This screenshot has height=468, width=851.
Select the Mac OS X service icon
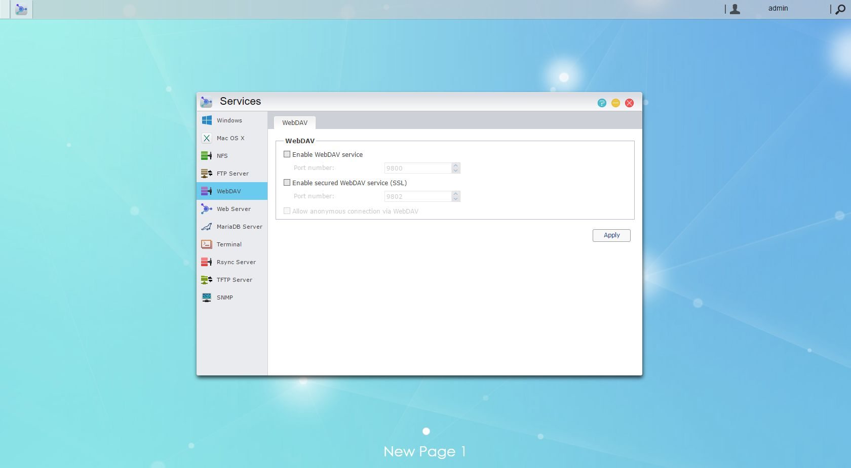[207, 138]
